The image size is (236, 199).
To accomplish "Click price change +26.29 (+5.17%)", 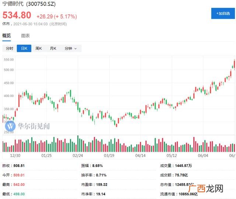I will [57, 16].
